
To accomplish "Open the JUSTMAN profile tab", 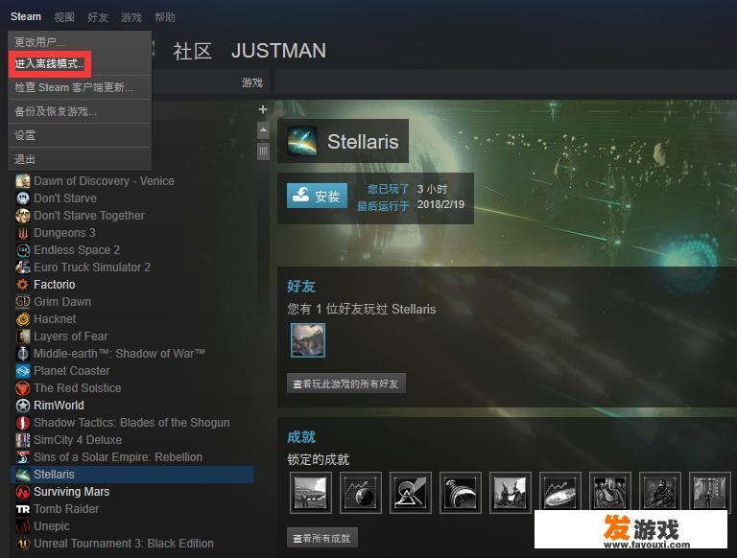I will pos(278,51).
